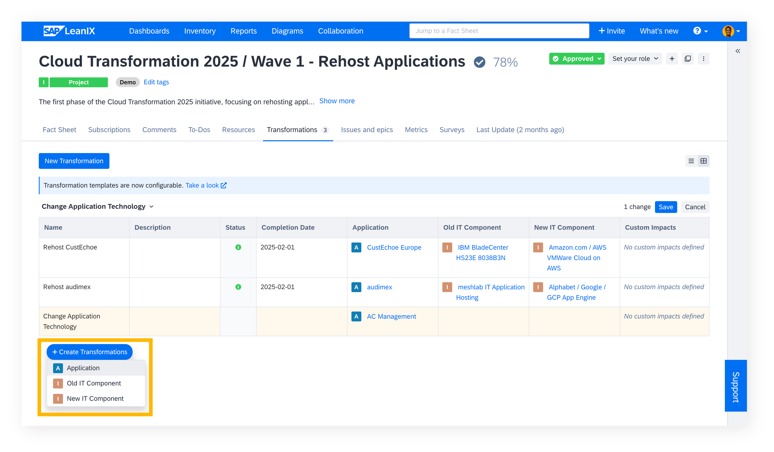Open the Transformations tab

pyautogui.click(x=297, y=130)
